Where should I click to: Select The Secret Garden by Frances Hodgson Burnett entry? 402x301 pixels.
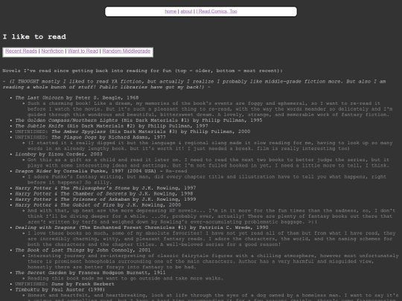(90, 272)
